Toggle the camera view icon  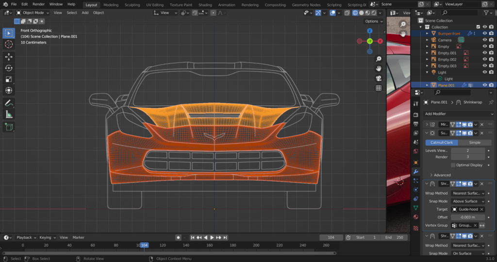point(379,78)
